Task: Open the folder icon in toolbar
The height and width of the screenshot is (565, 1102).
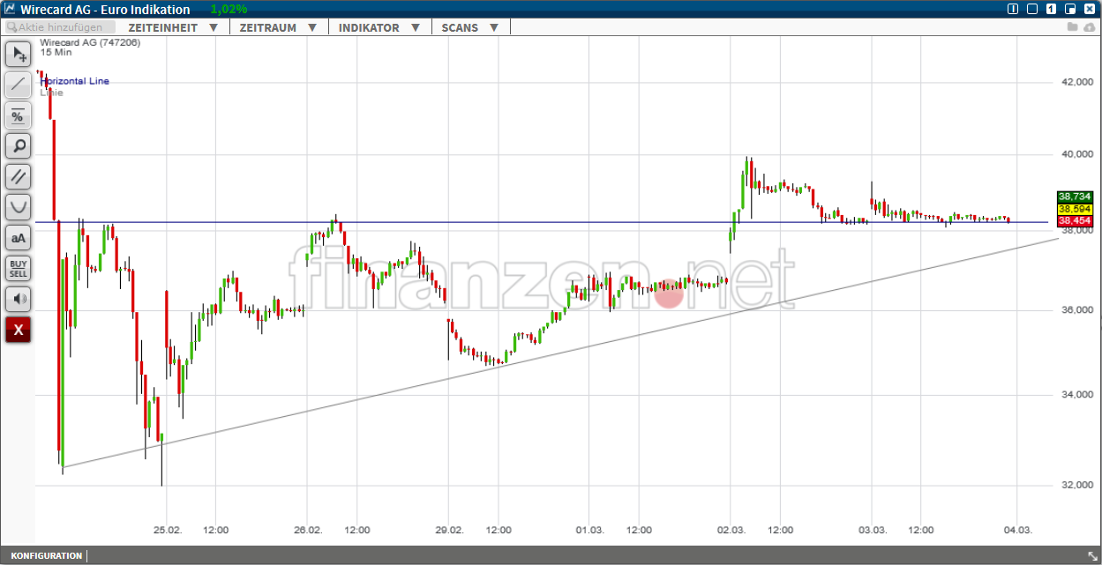Action: (x=1073, y=27)
